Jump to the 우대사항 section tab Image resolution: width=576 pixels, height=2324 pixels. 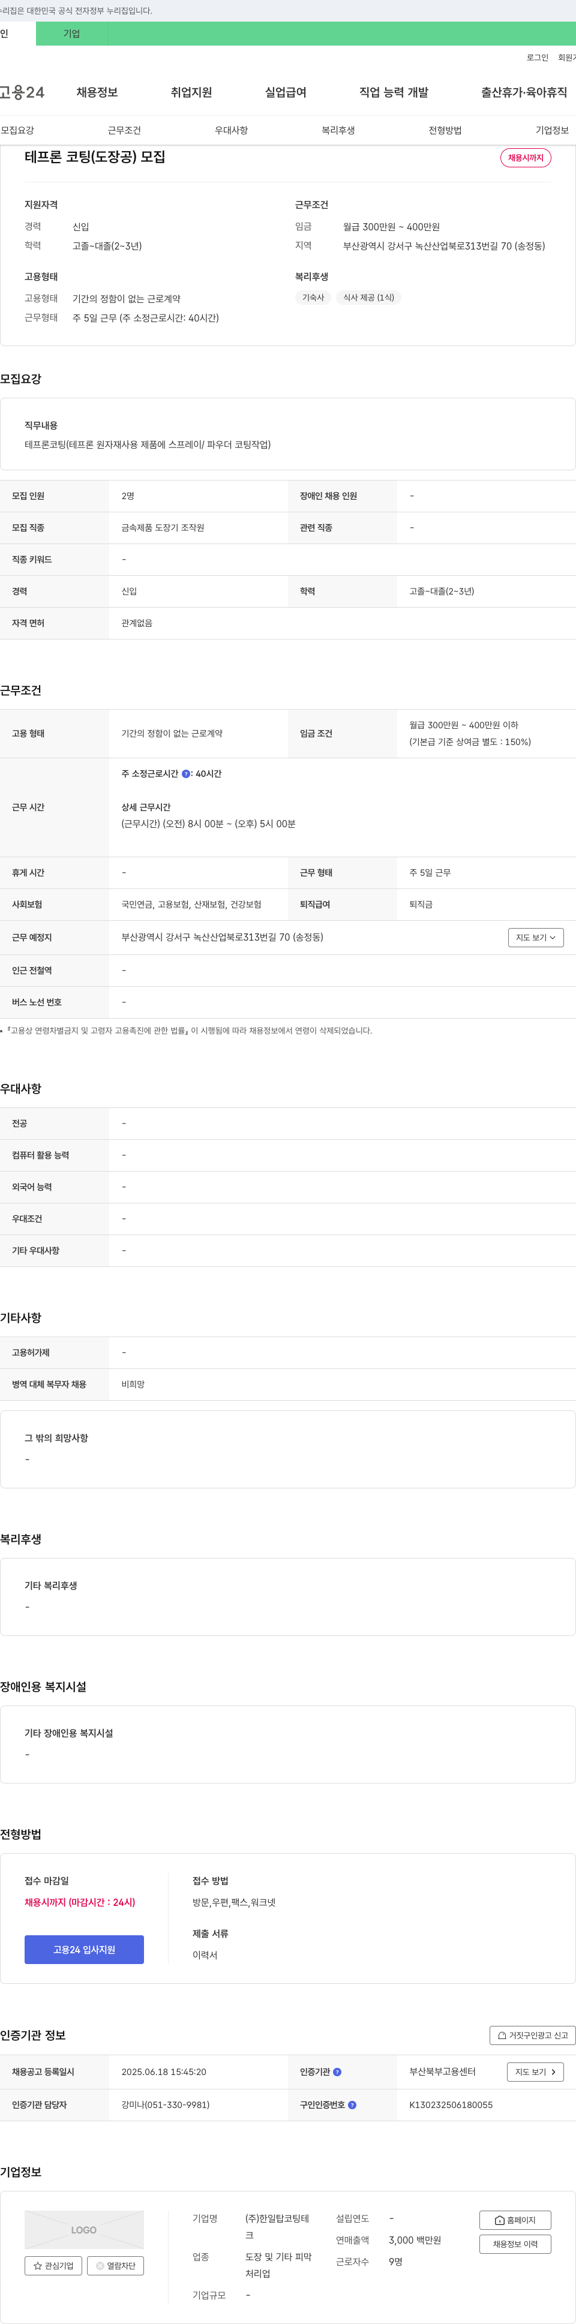[x=231, y=130]
